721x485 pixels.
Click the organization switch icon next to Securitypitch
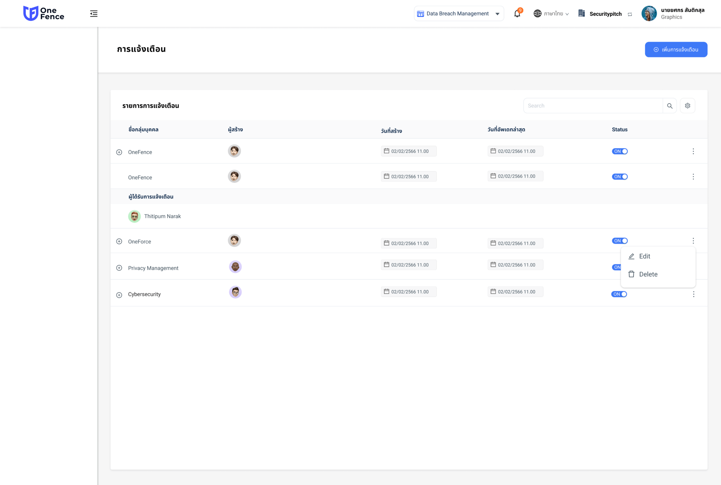[630, 14]
